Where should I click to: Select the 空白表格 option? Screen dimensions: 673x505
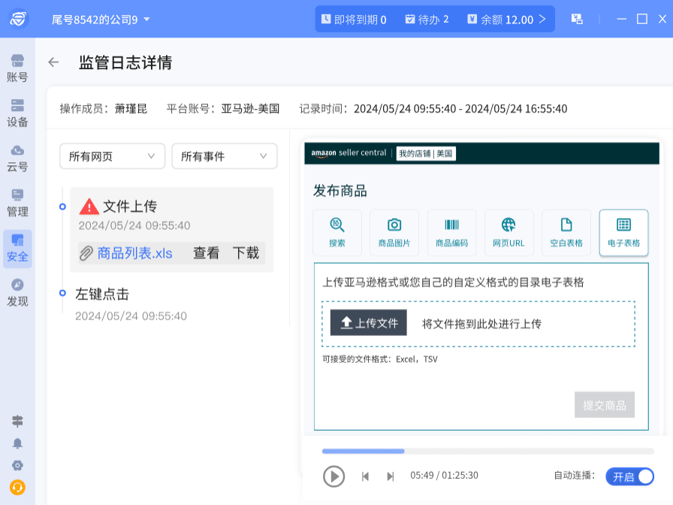tap(566, 232)
